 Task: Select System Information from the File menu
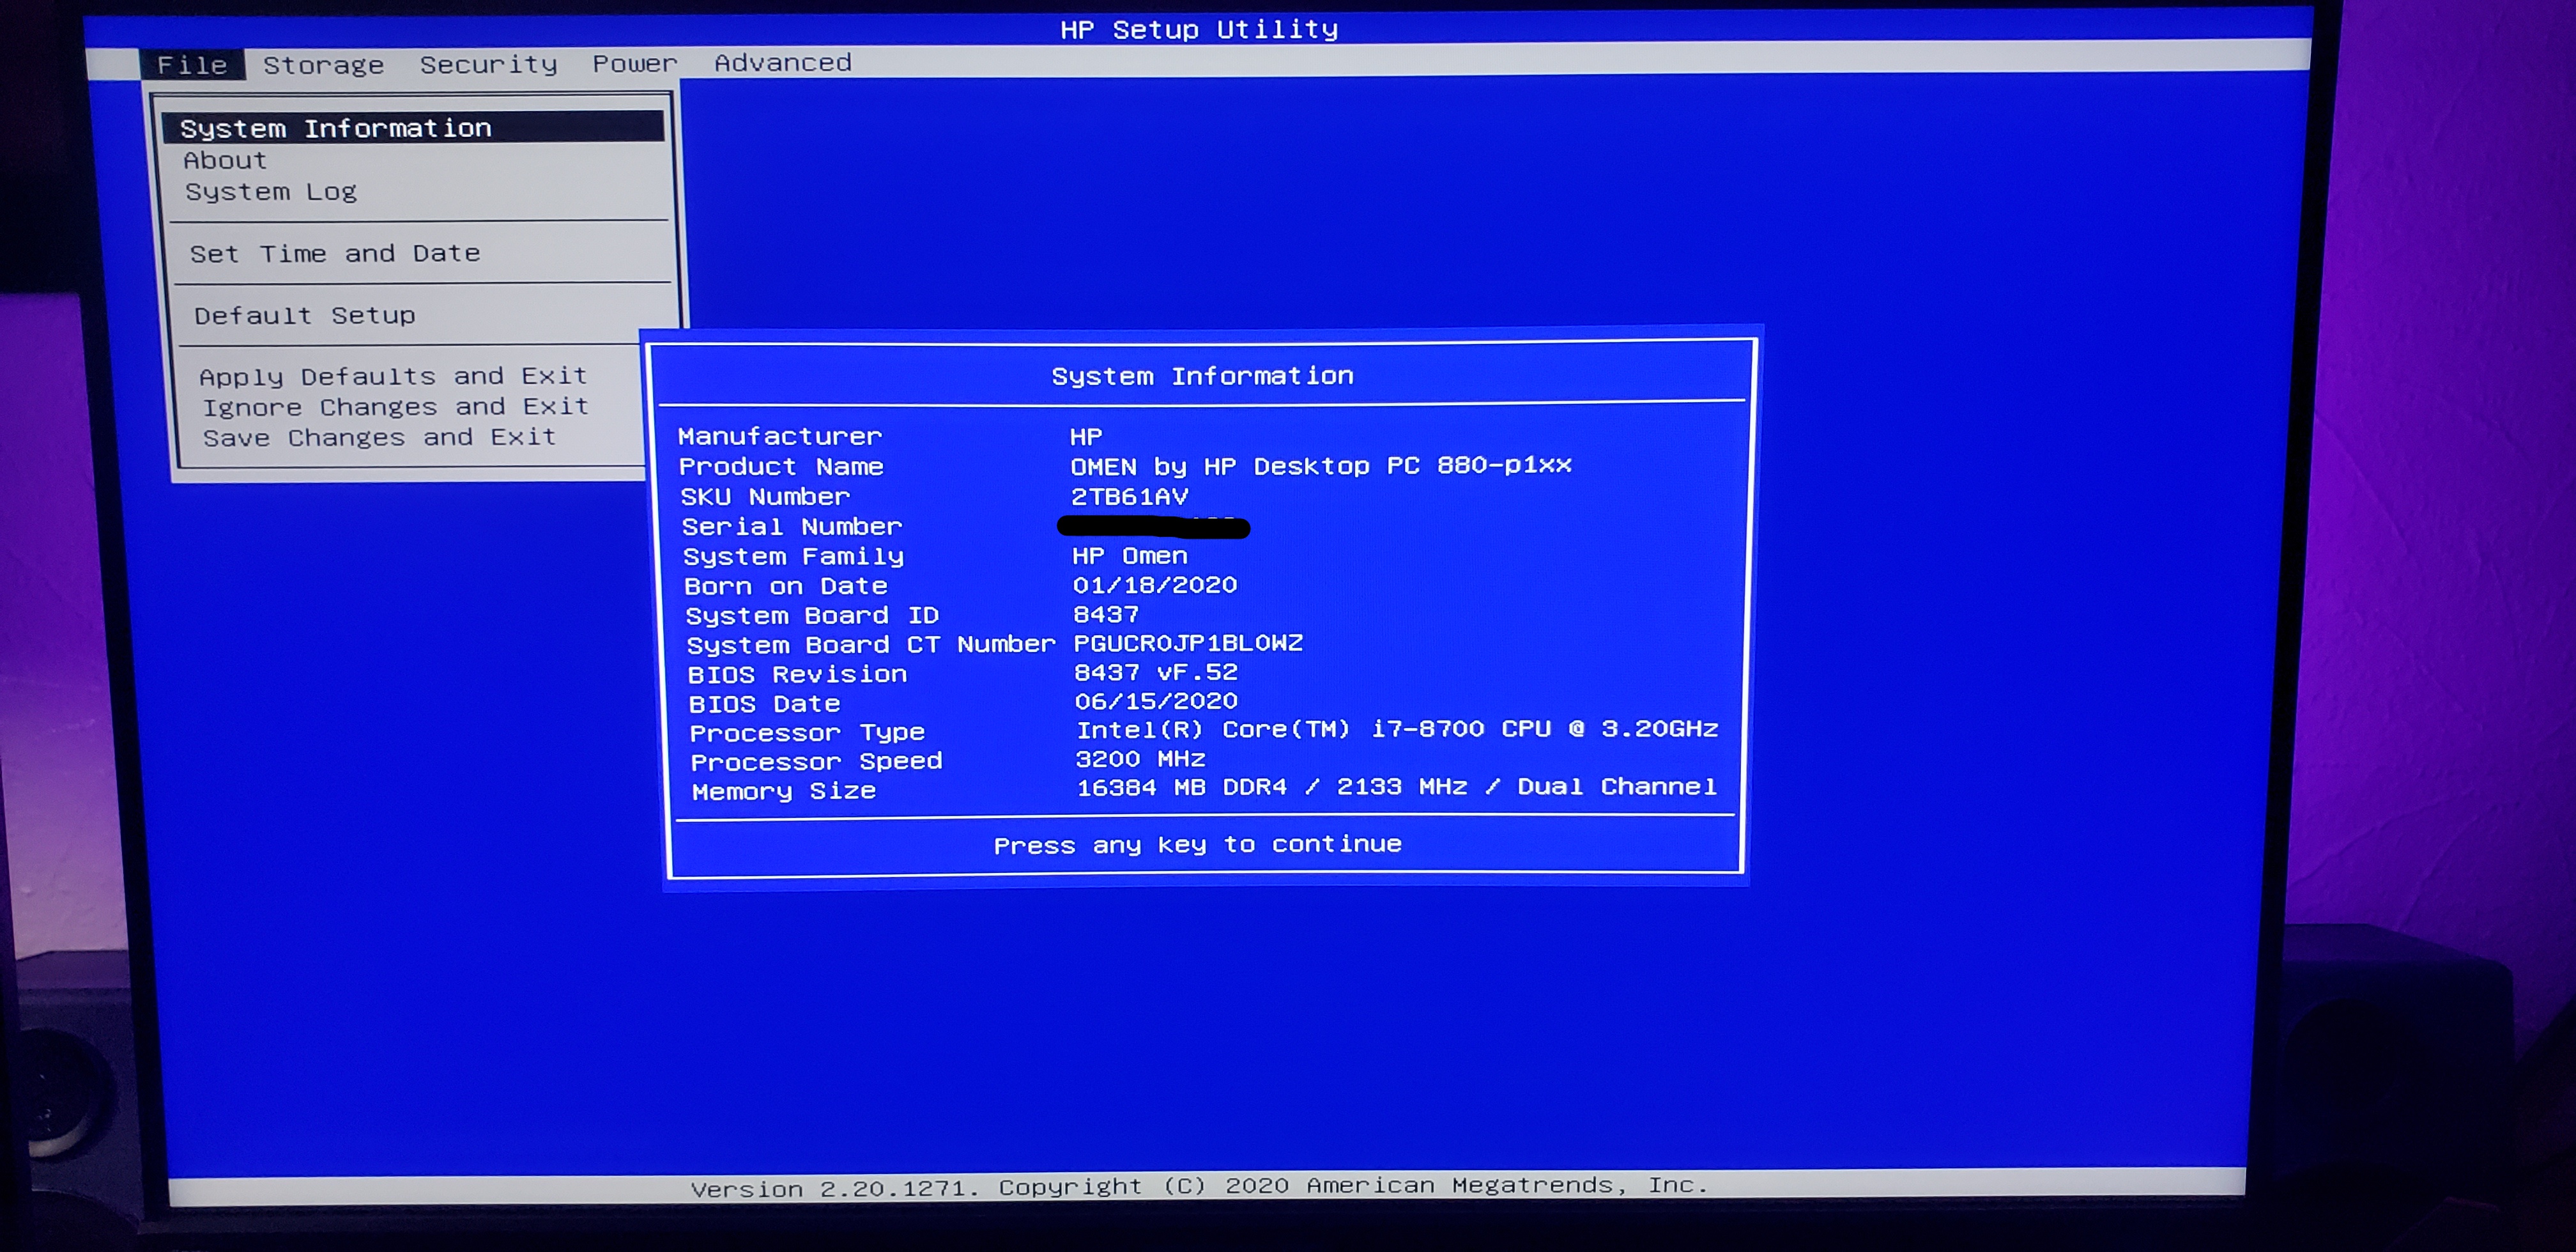(336, 127)
